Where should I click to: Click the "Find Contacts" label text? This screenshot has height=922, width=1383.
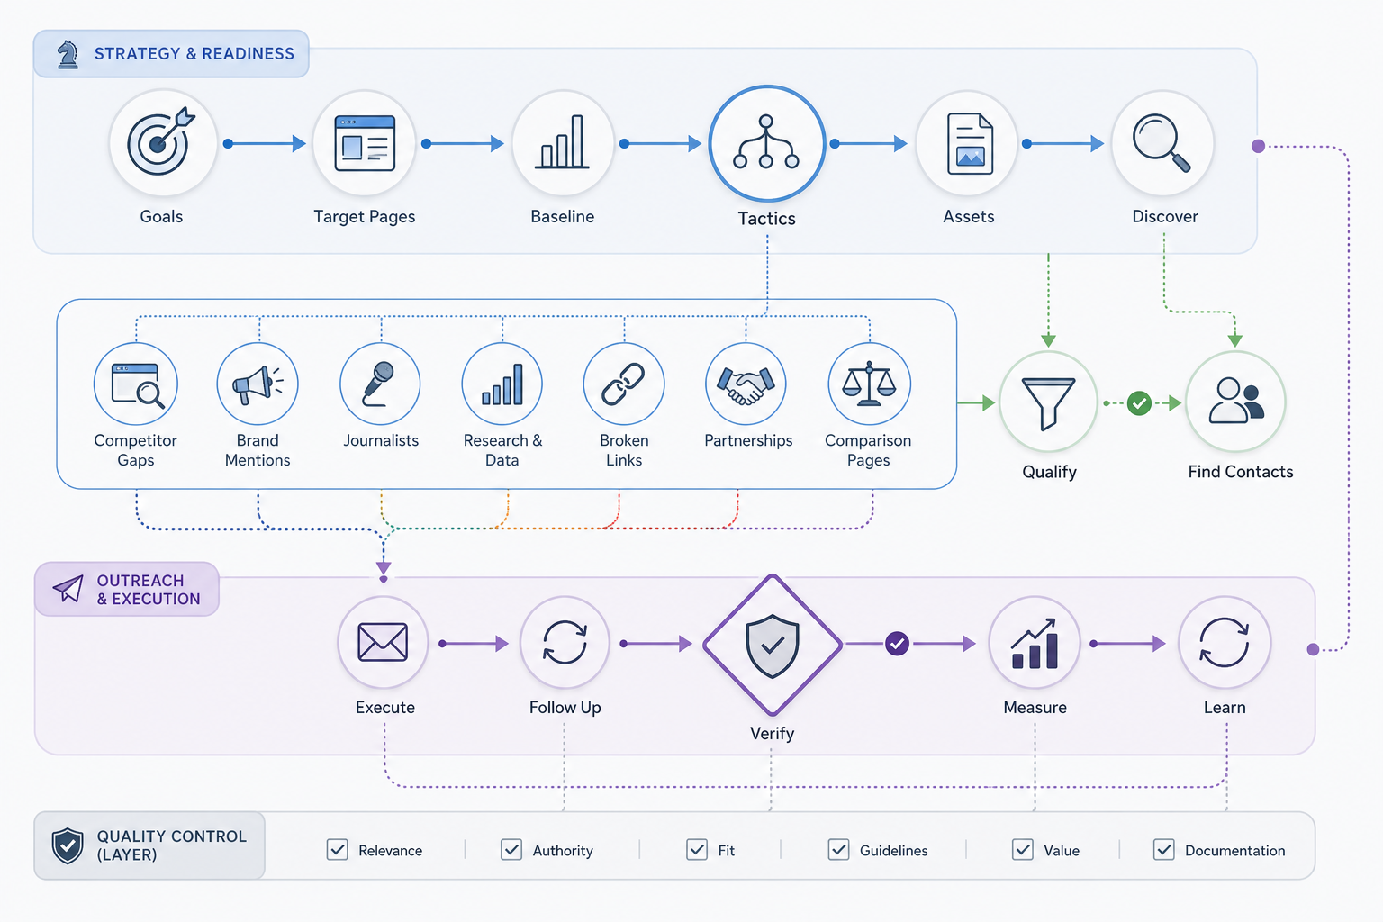pos(1241,472)
